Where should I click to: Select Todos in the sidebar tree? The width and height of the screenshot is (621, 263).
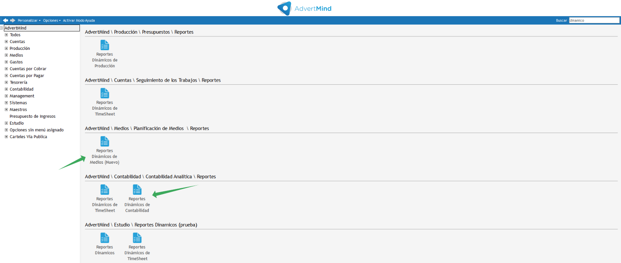pyautogui.click(x=15, y=35)
